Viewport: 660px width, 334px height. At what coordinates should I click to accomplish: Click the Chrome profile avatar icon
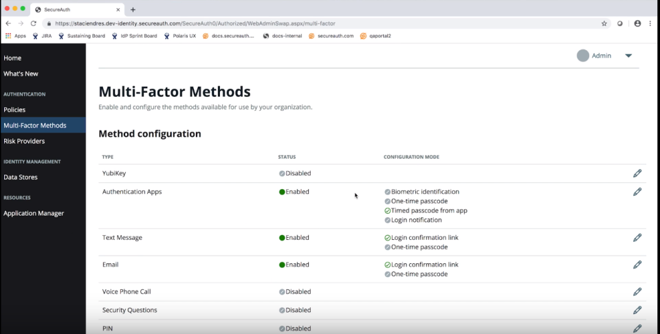click(x=637, y=23)
